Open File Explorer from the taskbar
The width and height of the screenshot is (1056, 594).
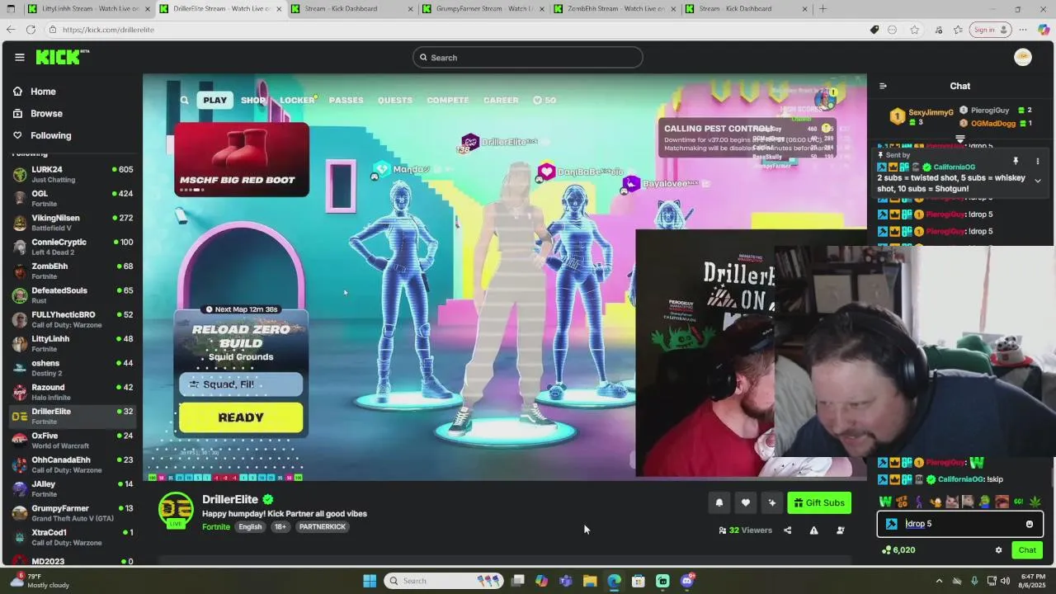(x=590, y=581)
